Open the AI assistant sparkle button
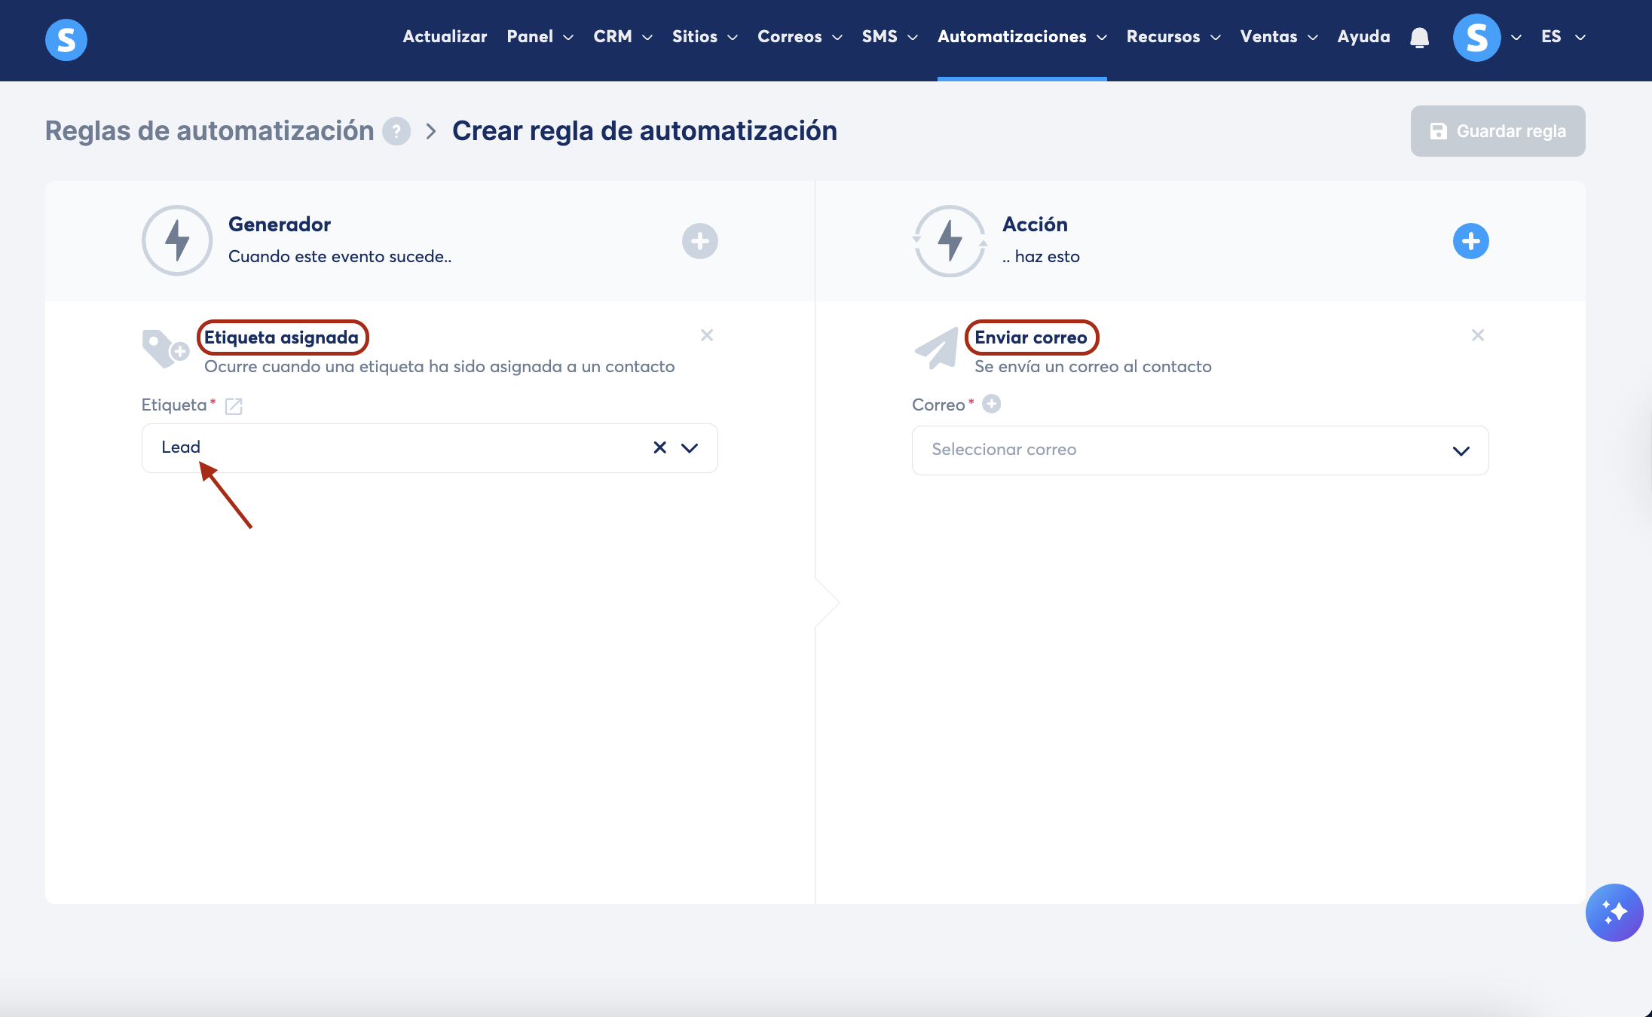The image size is (1652, 1017). click(1614, 912)
